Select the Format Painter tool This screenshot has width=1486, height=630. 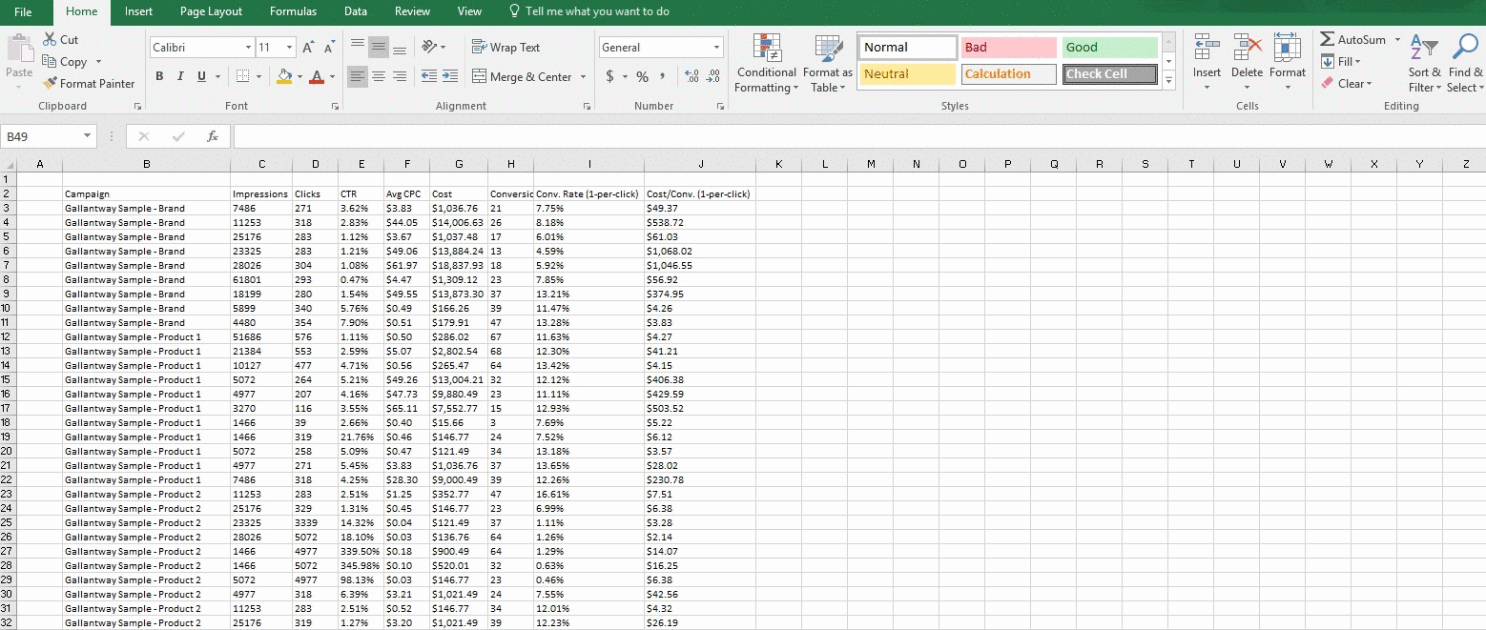(89, 83)
